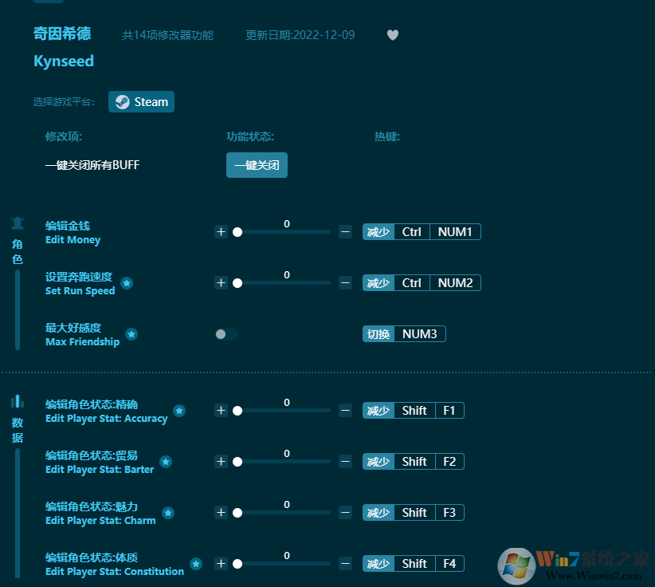Screen dimensions: 655x587
Task: Click the F3 hotkey field
Action: coord(449,512)
